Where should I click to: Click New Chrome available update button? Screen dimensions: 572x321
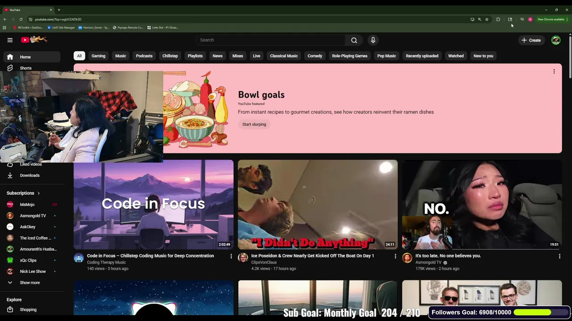pyautogui.click(x=551, y=19)
